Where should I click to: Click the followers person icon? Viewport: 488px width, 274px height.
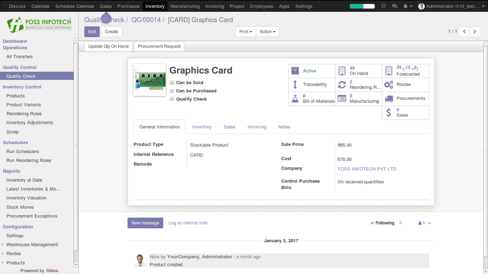pos(420,223)
